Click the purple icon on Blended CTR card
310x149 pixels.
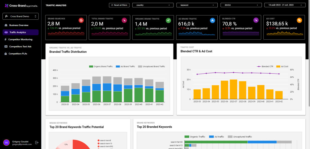point(256,20)
